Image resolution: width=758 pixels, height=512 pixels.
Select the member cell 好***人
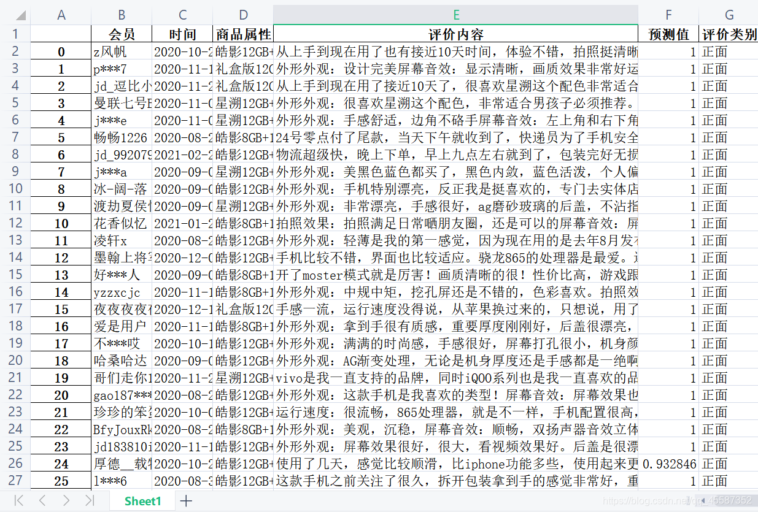coord(122,275)
